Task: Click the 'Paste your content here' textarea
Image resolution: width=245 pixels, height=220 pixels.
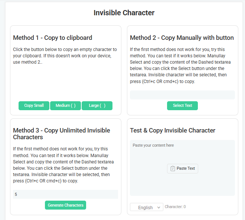Action: pos(182,168)
